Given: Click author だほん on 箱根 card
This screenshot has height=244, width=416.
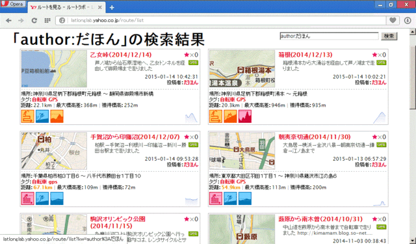Looking at the screenshot, I should (x=379, y=83).
